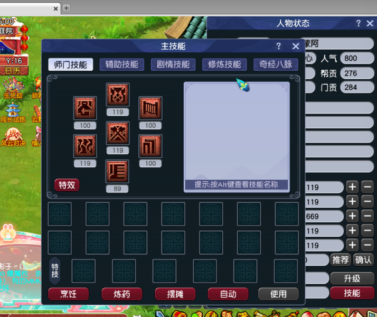Open the 日历 calendar button
Image resolution: width=377 pixels, height=317 pixels.
pos(13,70)
